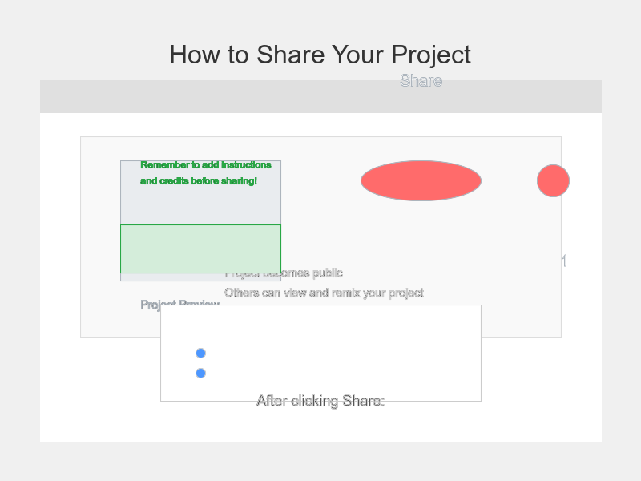Viewport: 641px width, 481px height.
Task: Click the empty gray top bar area
Action: point(200,96)
